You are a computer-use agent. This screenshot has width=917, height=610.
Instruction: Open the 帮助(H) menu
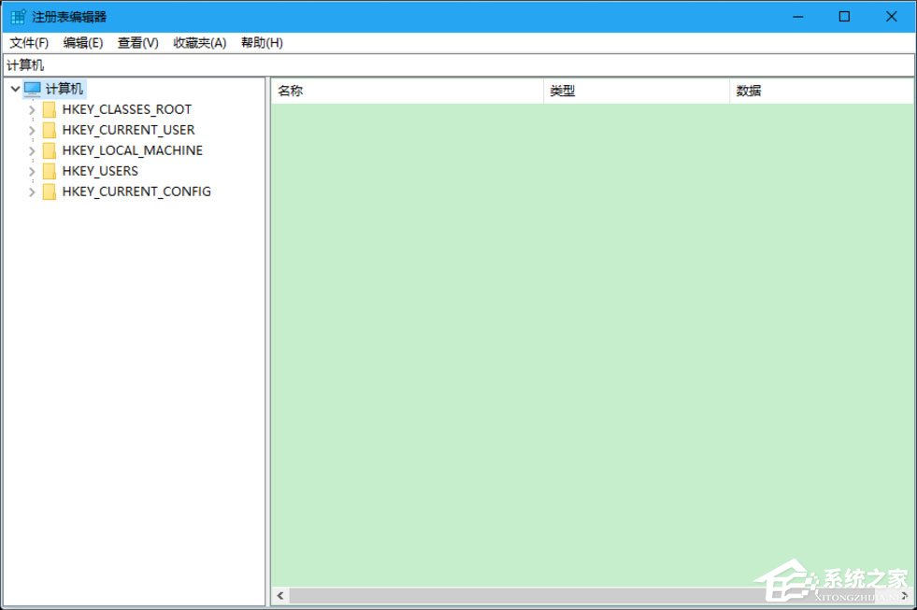point(260,42)
